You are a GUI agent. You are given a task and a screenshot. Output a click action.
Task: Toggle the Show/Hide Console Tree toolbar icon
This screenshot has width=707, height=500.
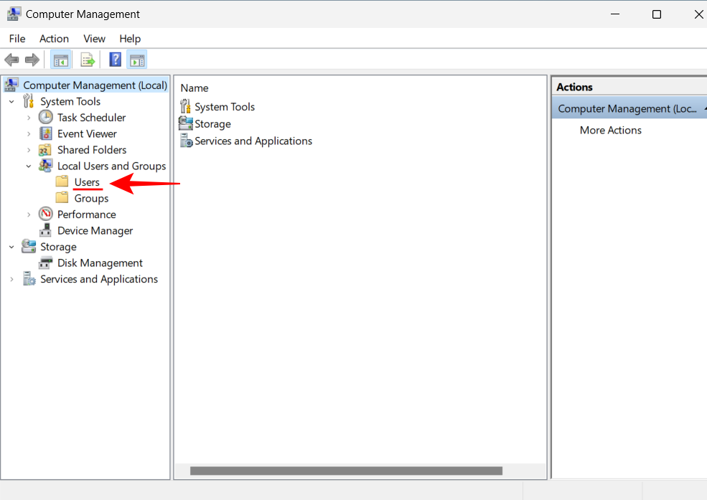pyautogui.click(x=61, y=60)
